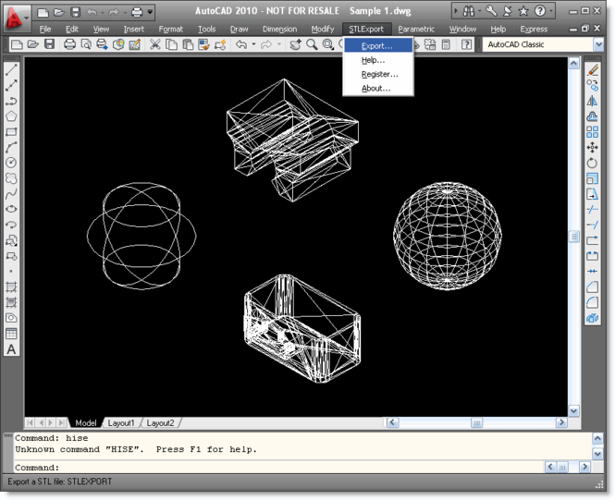
Task: Click the Favorites star icon in title bar
Action: tap(523, 11)
